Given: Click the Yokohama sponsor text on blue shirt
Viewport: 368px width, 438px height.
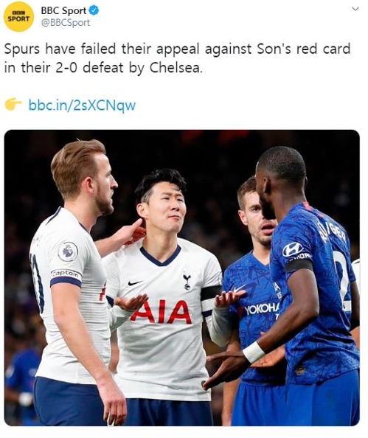Looking at the screenshot, I should tap(262, 308).
